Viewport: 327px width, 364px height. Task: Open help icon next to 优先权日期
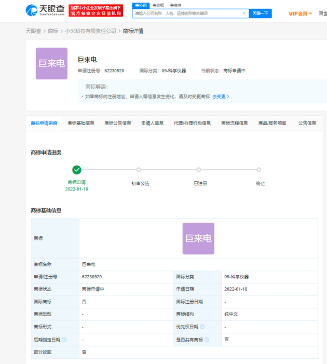pyautogui.click(x=202, y=327)
